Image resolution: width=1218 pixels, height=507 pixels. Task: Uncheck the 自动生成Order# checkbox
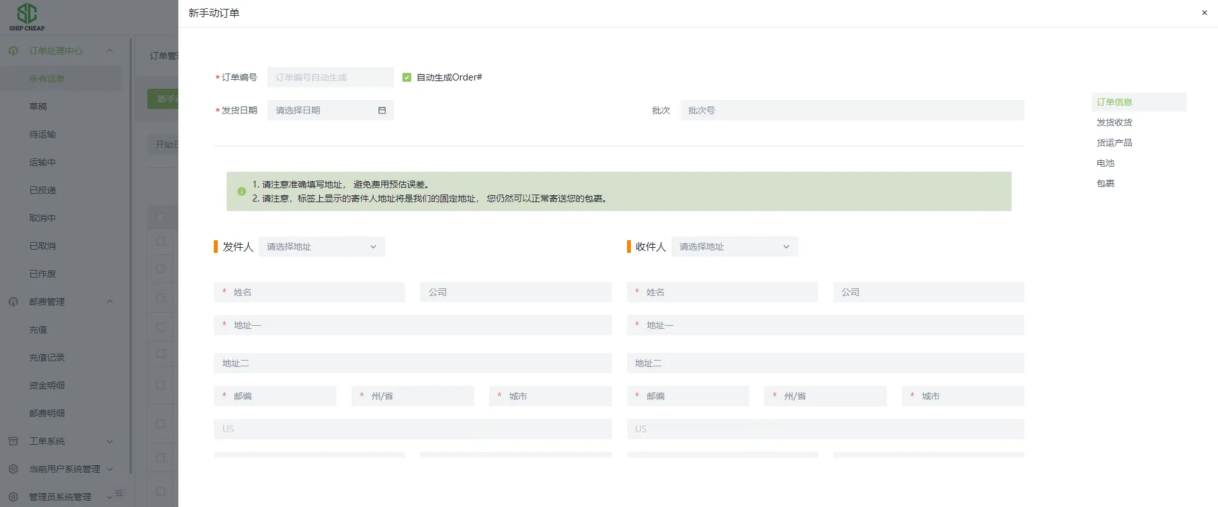pos(407,77)
